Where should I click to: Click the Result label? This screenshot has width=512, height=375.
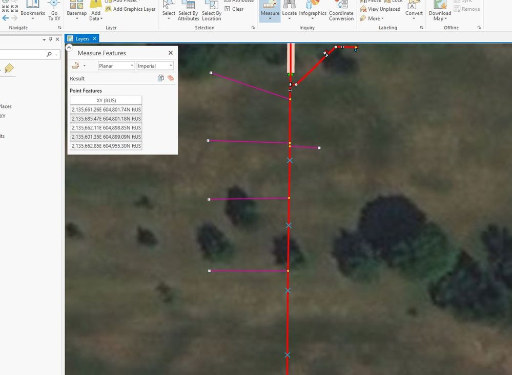click(x=77, y=79)
